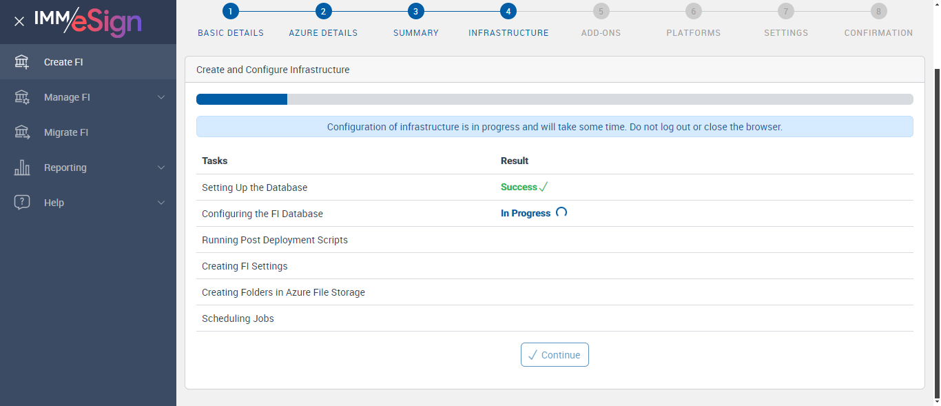This screenshot has height=406, width=941.
Task: Go to step 1 Basic Details
Action: coord(230,11)
